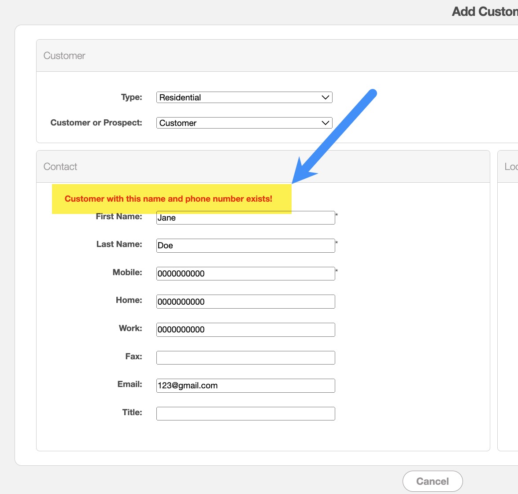Expand the Customer or Prospect dropdown
Image resolution: width=518 pixels, height=494 pixels.
(x=244, y=123)
